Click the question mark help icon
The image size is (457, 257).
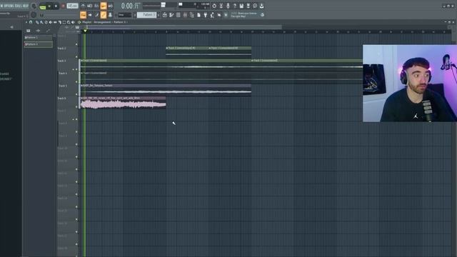(235, 6)
